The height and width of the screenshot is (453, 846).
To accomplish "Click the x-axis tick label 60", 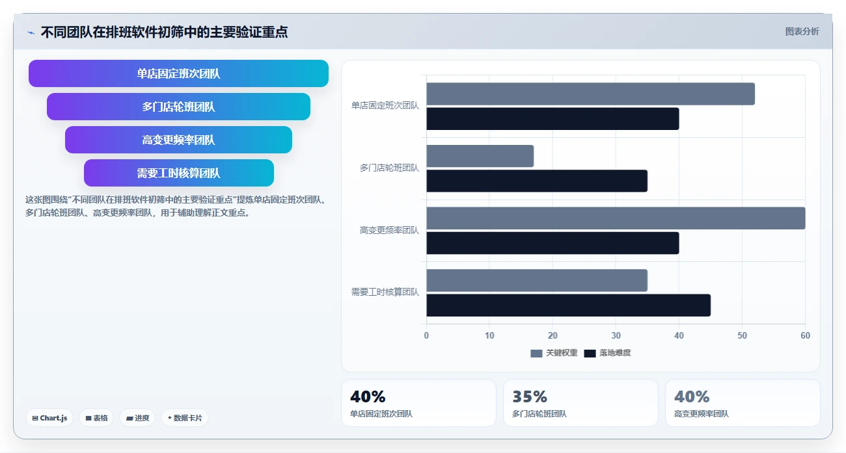I will pyautogui.click(x=805, y=336).
